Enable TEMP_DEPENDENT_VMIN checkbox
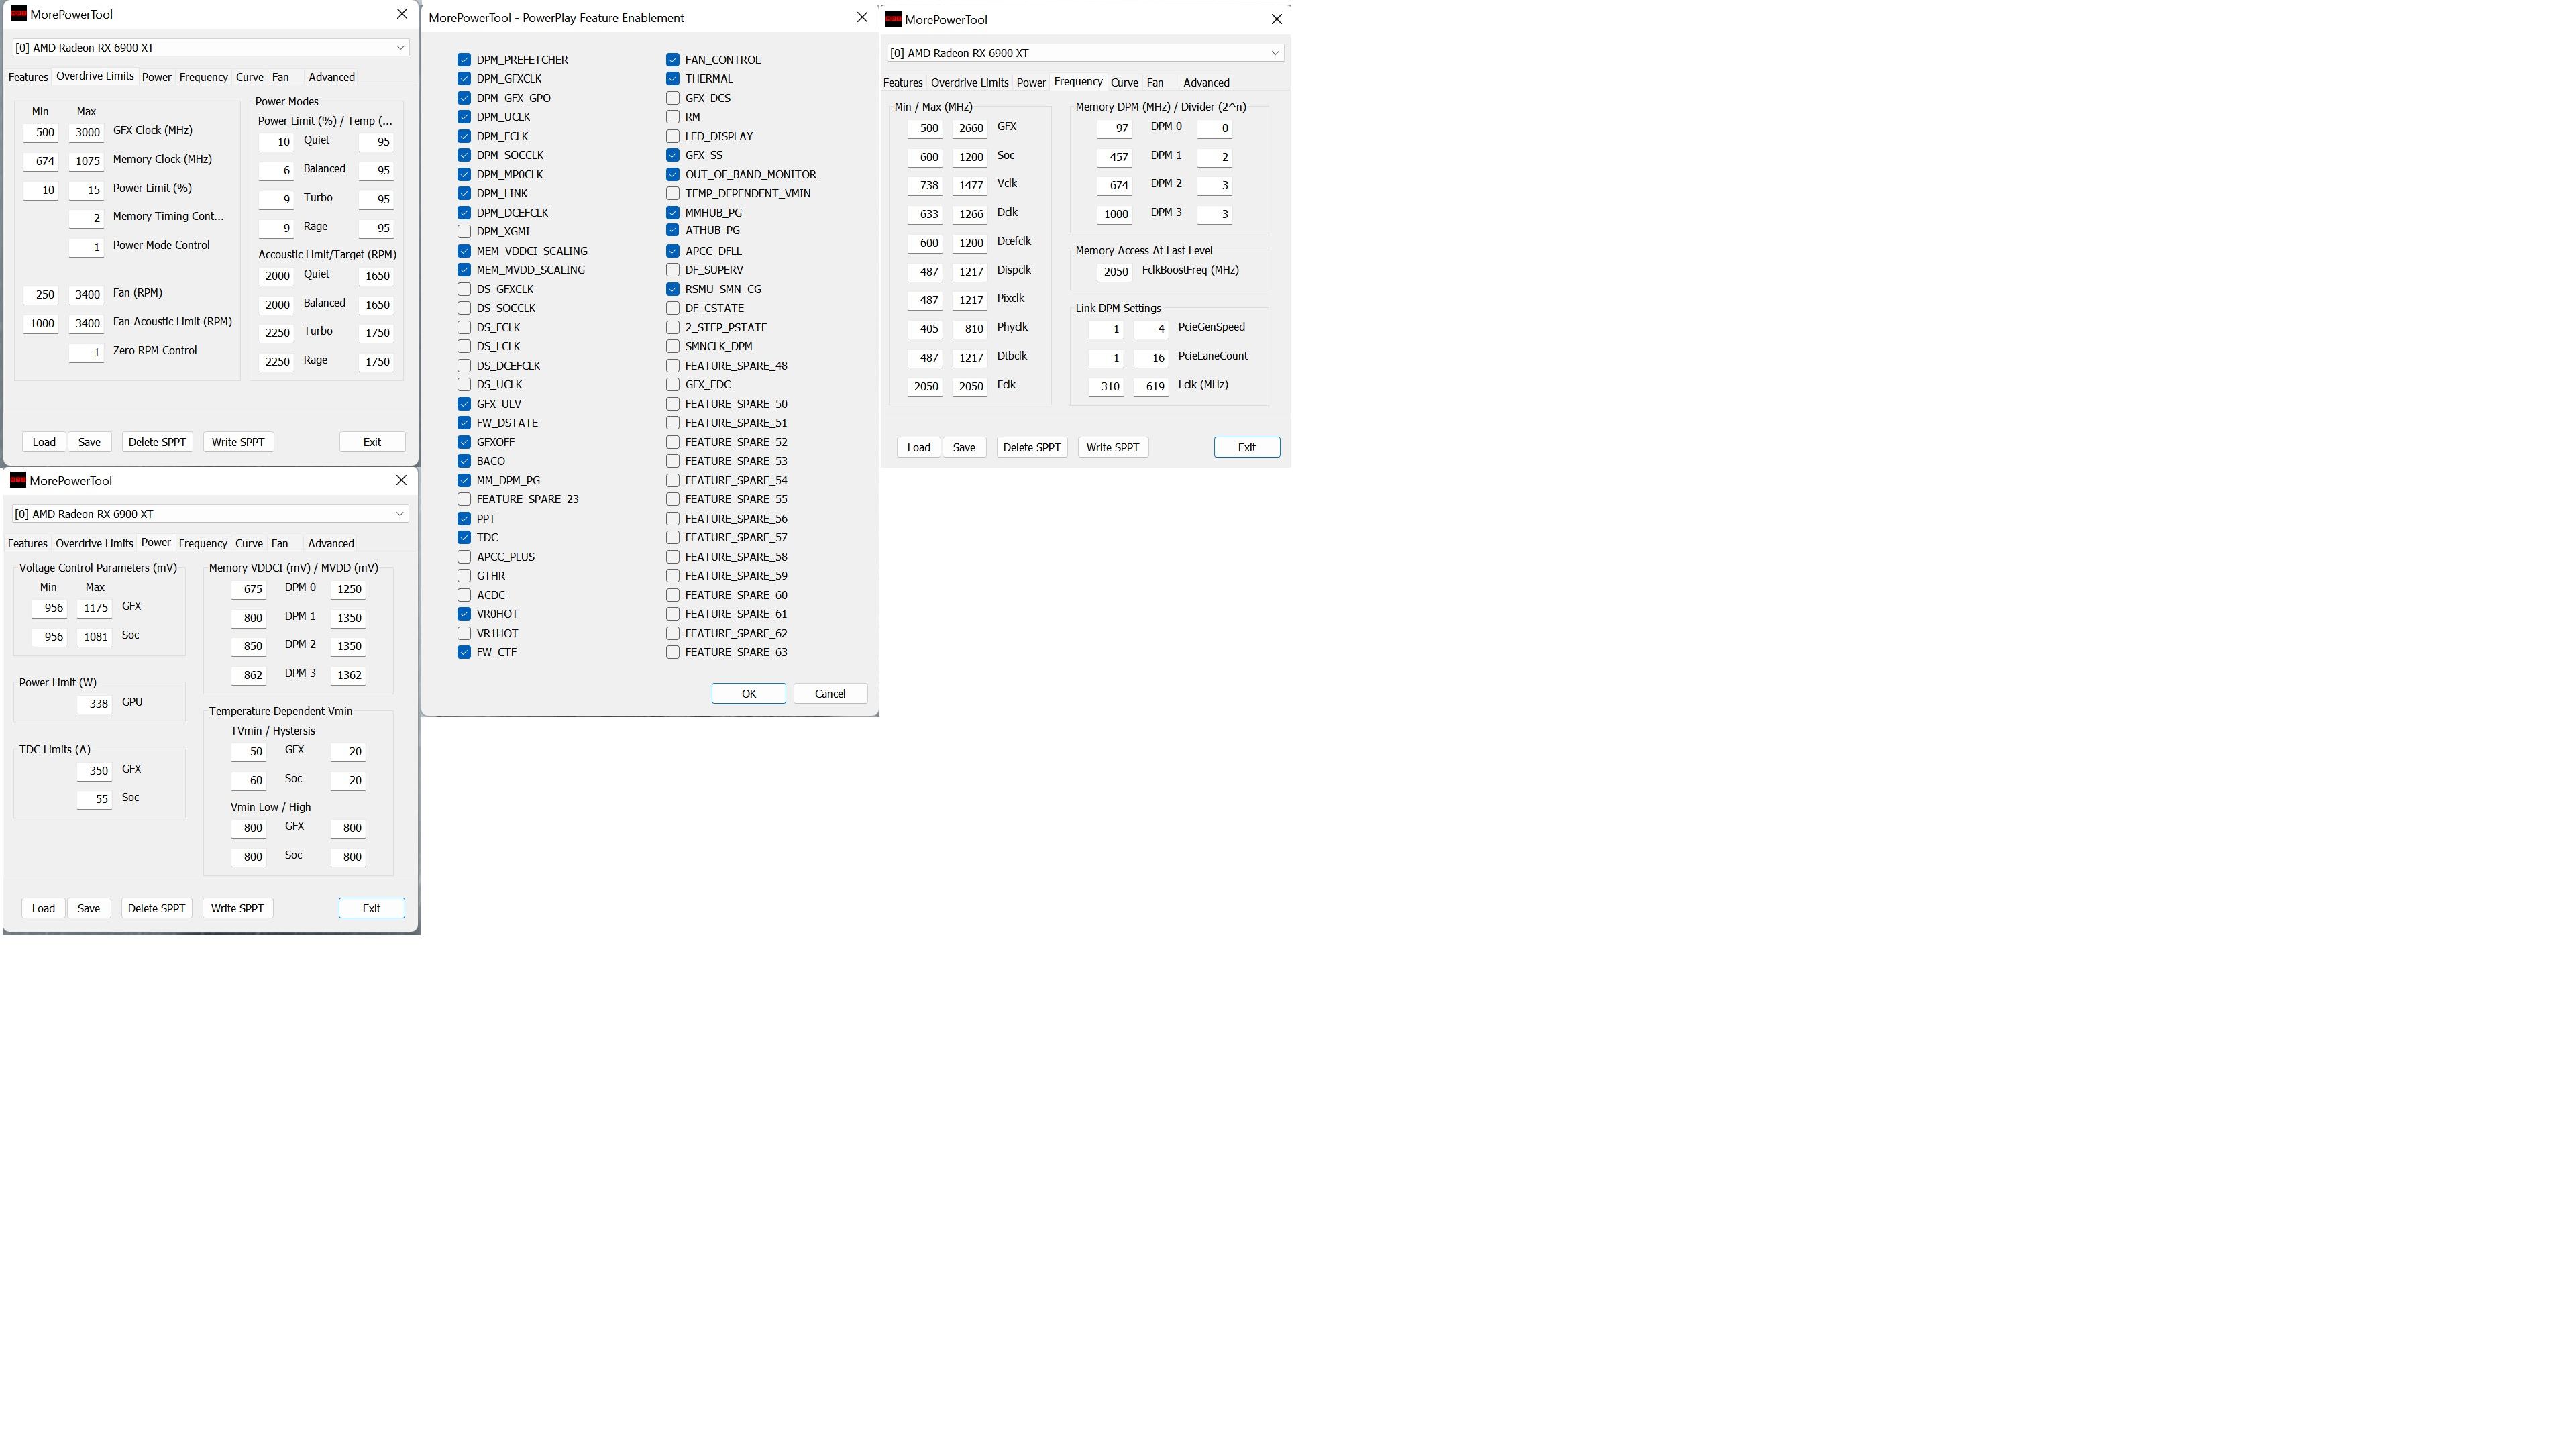Image resolution: width=2576 pixels, height=1449 pixels. 673,193
